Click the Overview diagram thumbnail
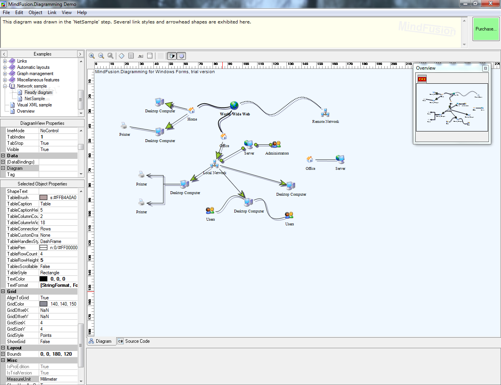Screen dimensions: 501x385 452,108
